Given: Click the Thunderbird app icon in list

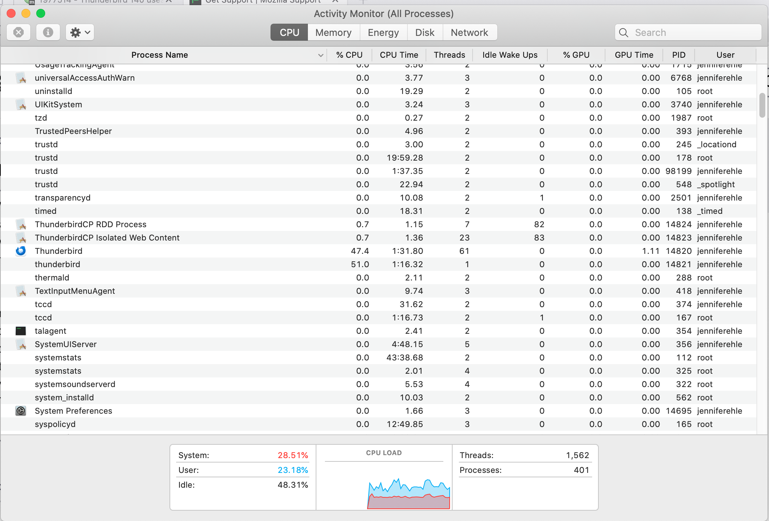Looking at the screenshot, I should coord(21,251).
